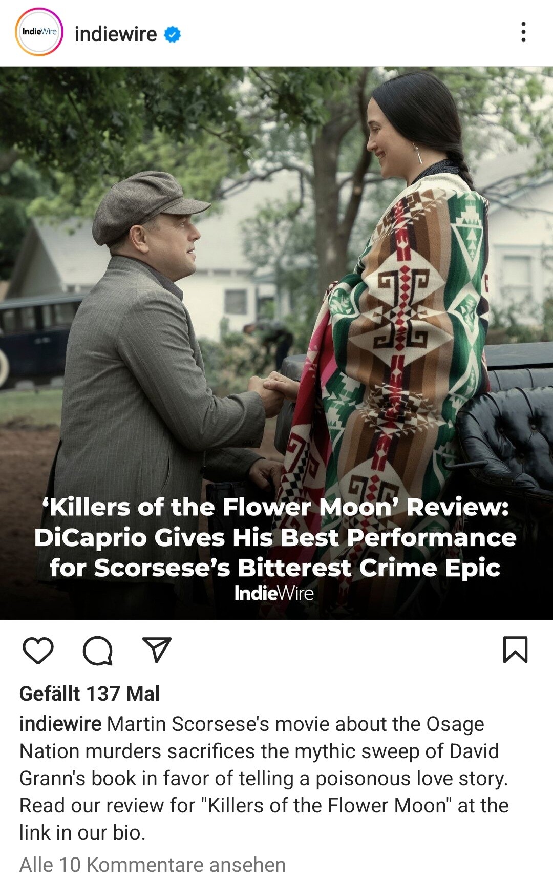Tap the man's flat cap in the photo
This screenshot has width=553, height=879.
click(148, 206)
